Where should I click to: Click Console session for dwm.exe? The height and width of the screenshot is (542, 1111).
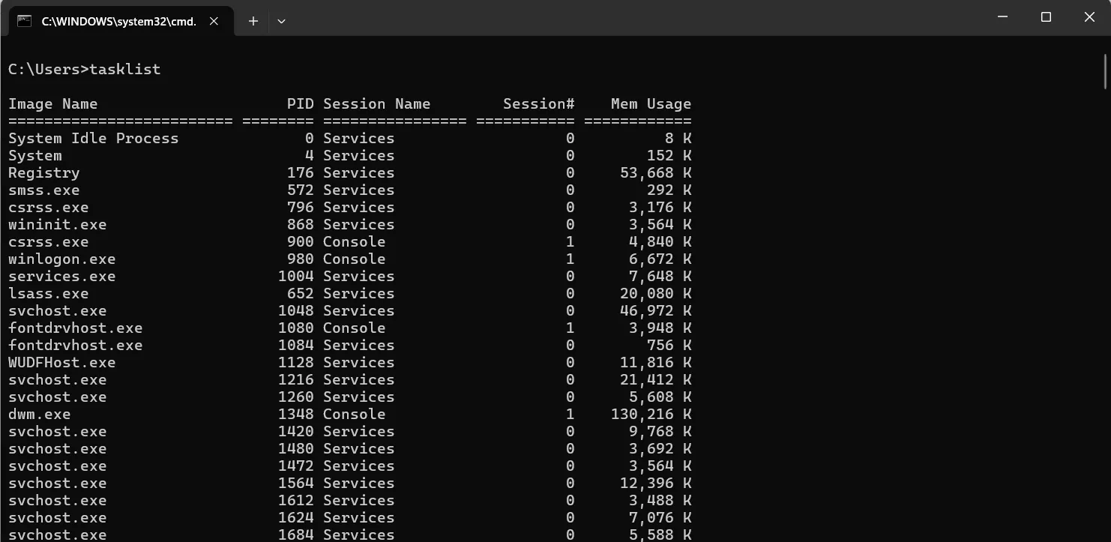[x=355, y=414]
